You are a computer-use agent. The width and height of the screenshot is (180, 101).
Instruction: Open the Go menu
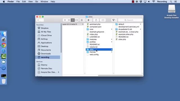click(37, 2)
